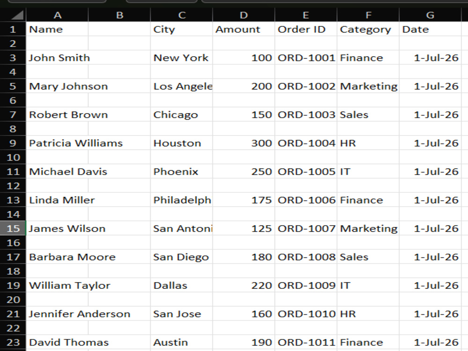Click order ID ORD-1008
This screenshot has width=468, height=351.
click(x=306, y=256)
